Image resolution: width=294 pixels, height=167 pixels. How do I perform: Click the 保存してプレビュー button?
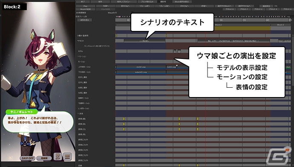[124, 2]
